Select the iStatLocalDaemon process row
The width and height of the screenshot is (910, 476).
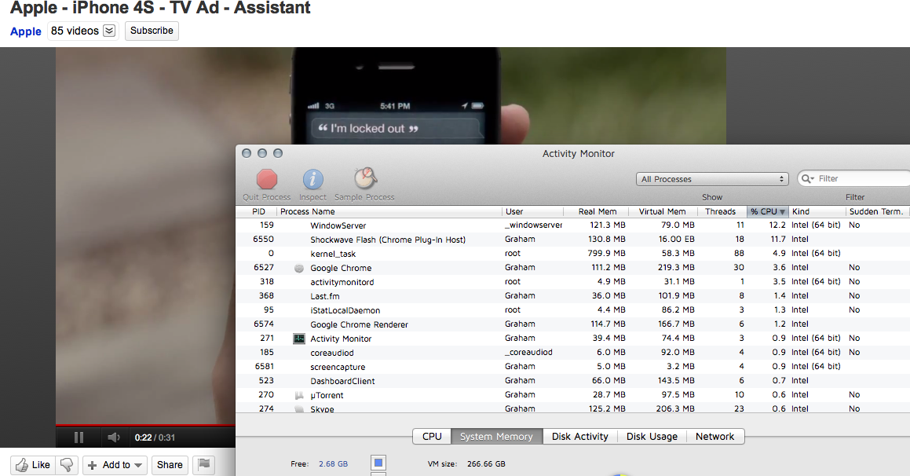[x=573, y=310]
